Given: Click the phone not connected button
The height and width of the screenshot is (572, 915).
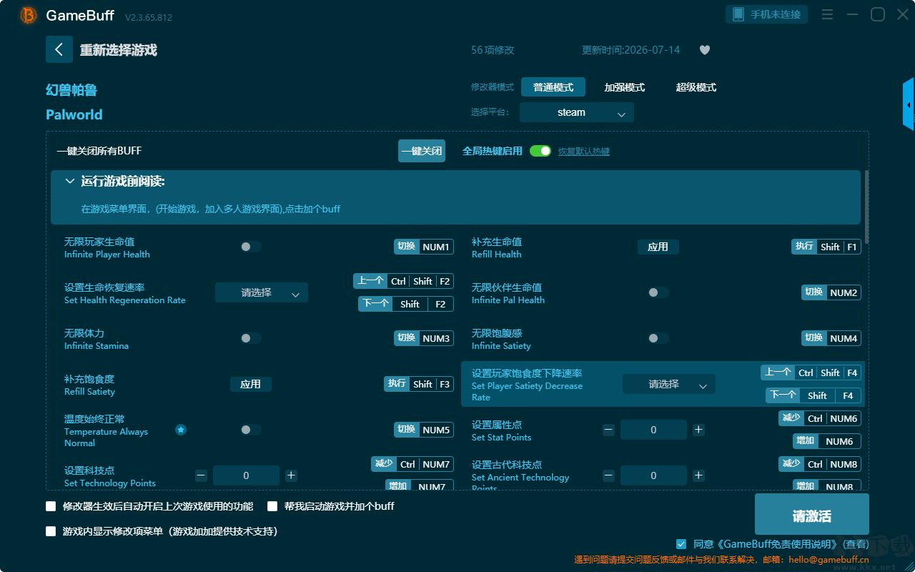Looking at the screenshot, I should coord(767,14).
